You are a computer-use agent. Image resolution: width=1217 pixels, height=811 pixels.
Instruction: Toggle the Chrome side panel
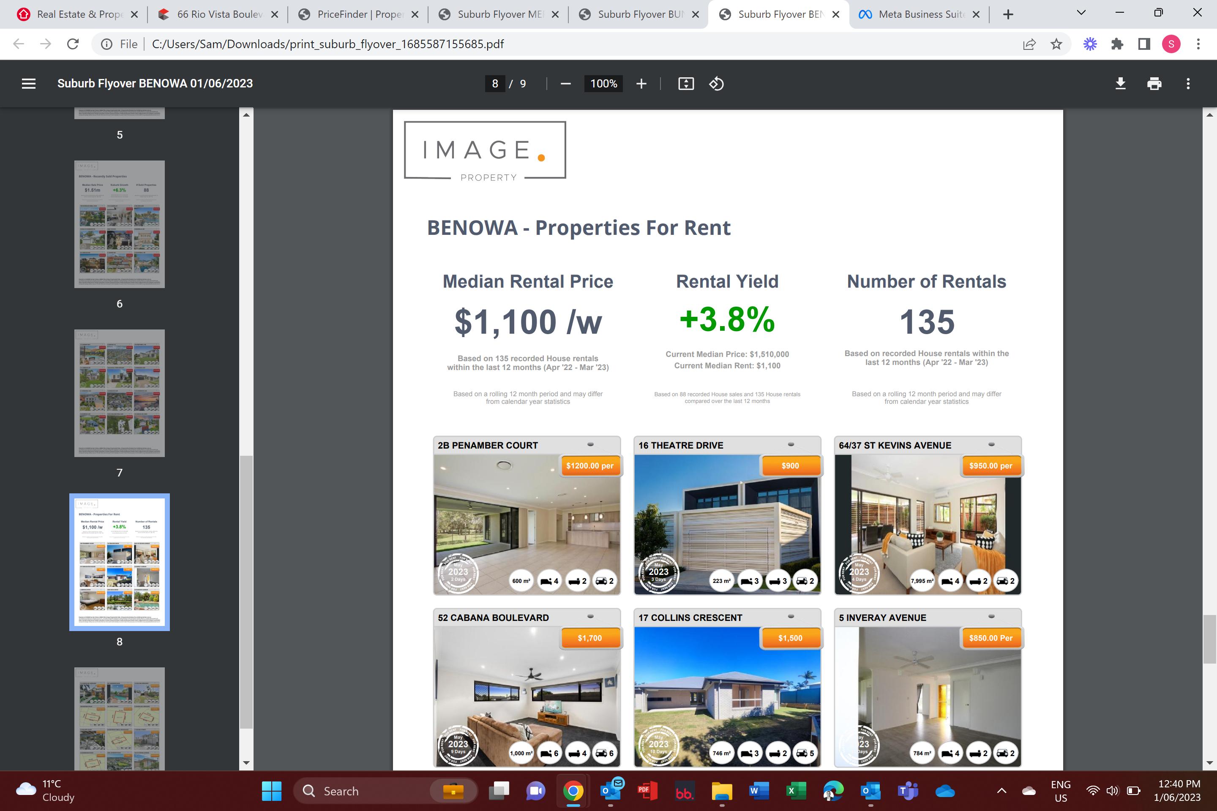tap(1144, 44)
